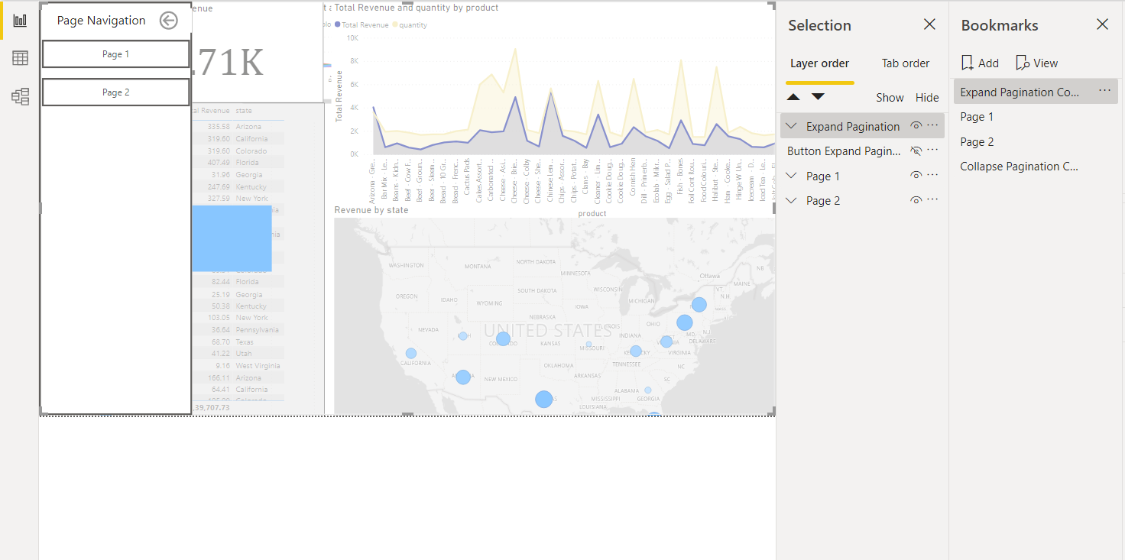This screenshot has height=560, width=1125.
Task: Add a new bookmark
Action: pyautogui.click(x=980, y=63)
